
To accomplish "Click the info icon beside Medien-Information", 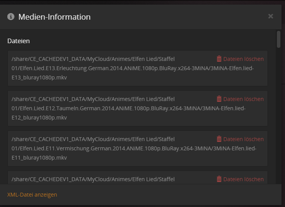I will click(x=11, y=17).
